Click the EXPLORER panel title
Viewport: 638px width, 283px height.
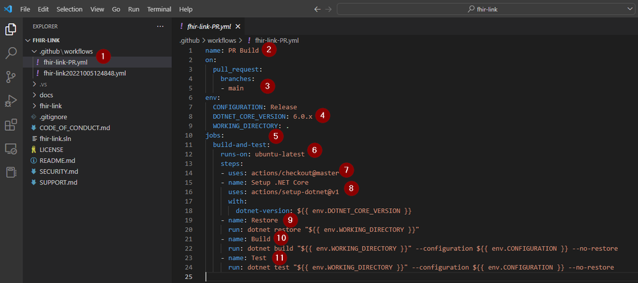pos(45,26)
